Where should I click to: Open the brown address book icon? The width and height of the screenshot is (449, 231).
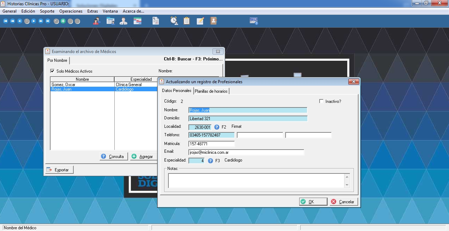[x=213, y=21]
